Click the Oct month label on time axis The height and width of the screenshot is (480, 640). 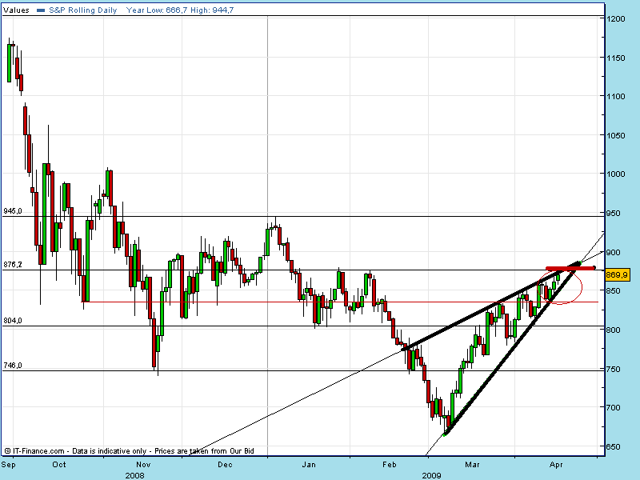pos(59,465)
